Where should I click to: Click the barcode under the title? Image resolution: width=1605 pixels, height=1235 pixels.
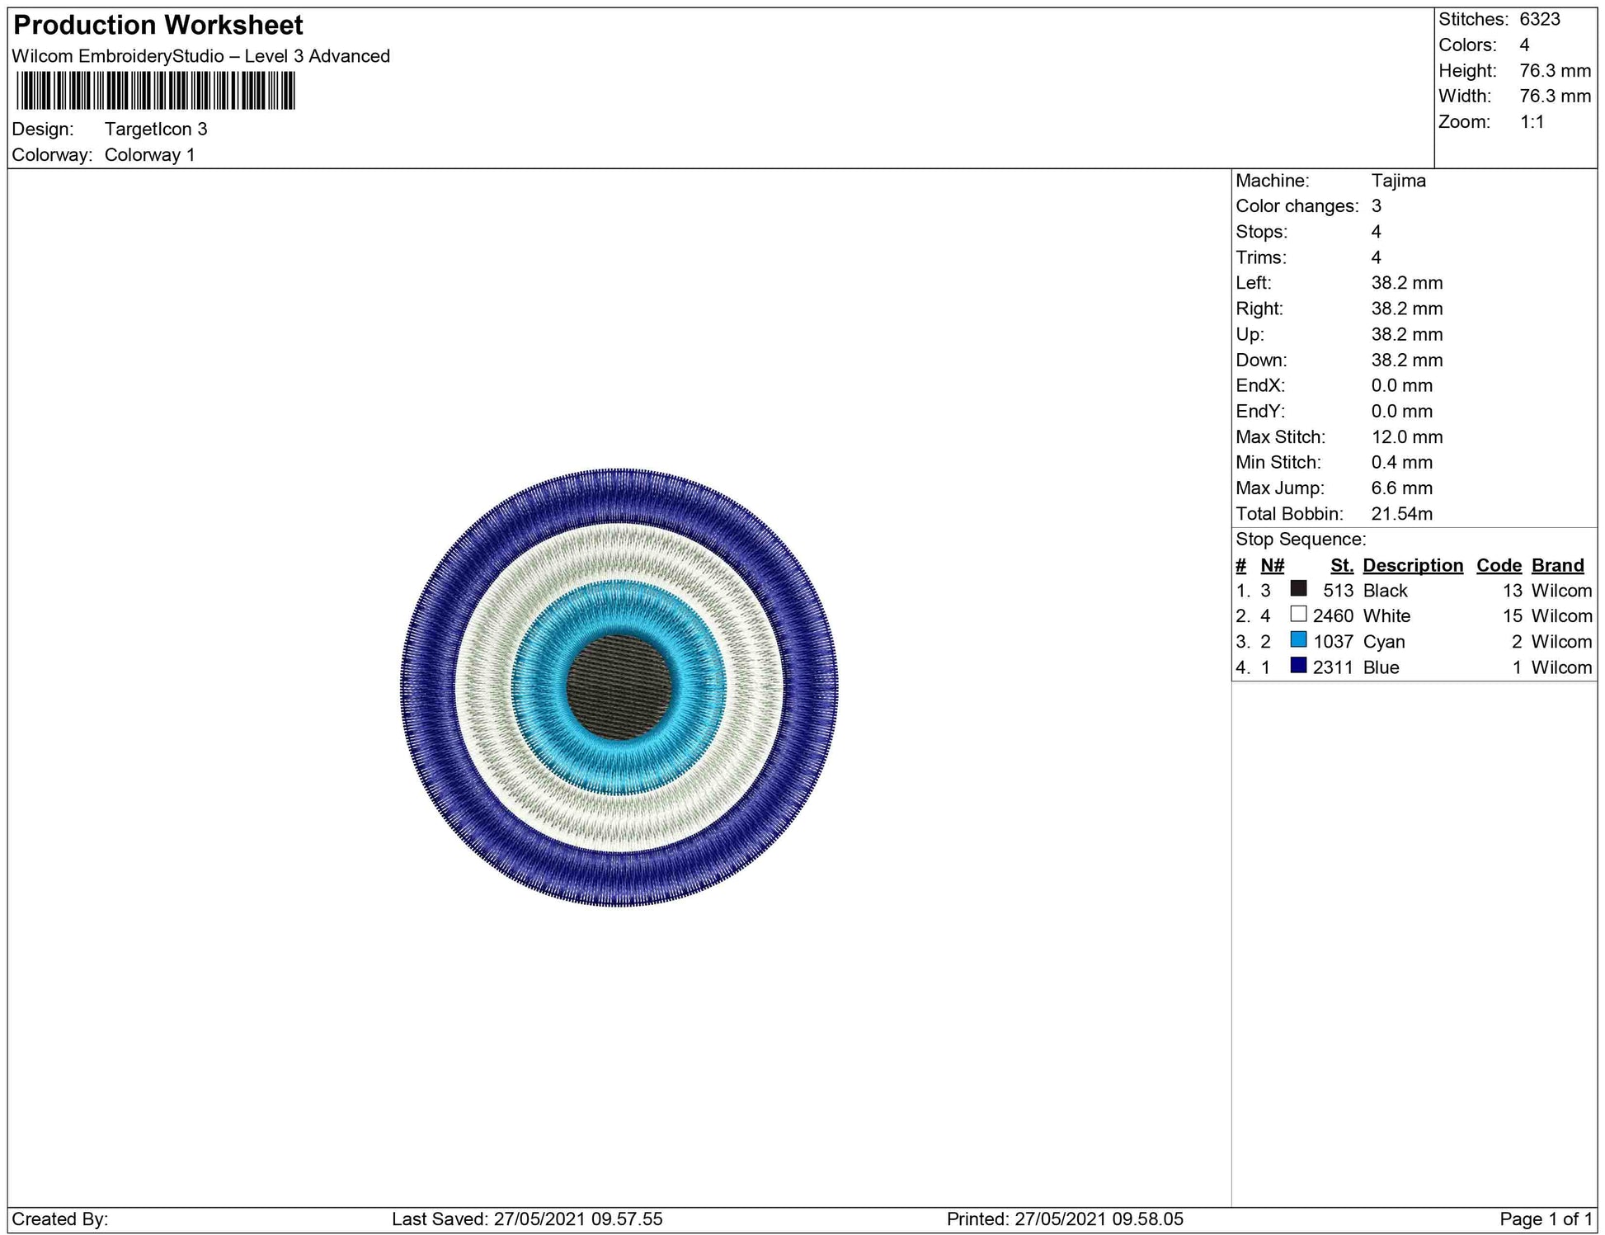coord(155,91)
